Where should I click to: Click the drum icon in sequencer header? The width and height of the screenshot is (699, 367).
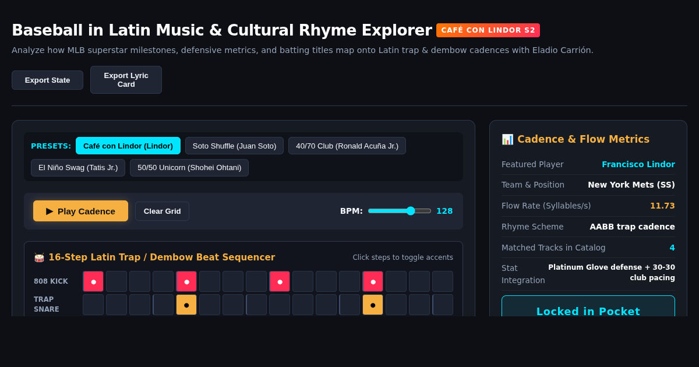39,257
